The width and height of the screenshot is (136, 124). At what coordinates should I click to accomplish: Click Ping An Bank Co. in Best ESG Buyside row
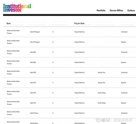click(x=80, y=62)
